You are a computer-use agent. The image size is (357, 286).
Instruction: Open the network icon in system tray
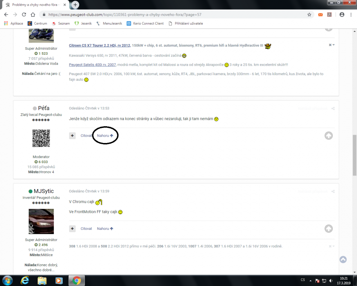point(324,281)
